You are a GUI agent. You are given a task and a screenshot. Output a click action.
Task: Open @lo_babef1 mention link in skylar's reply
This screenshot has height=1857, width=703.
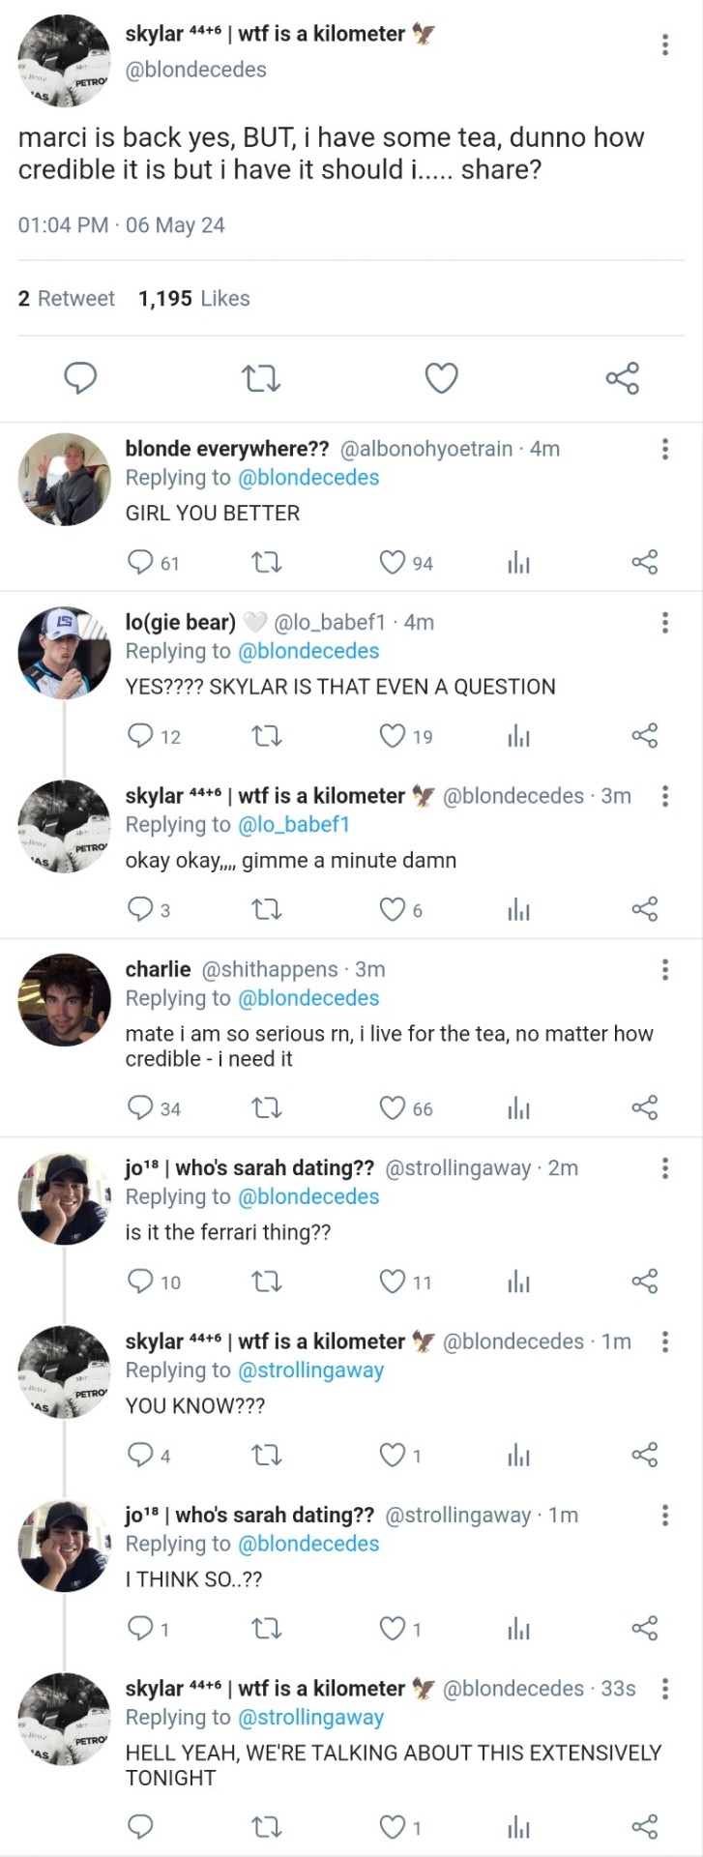(293, 825)
